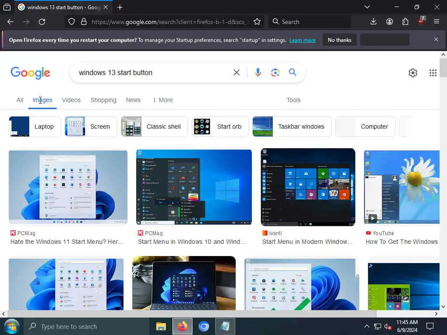Filter images by Laptop chip

[35, 126]
